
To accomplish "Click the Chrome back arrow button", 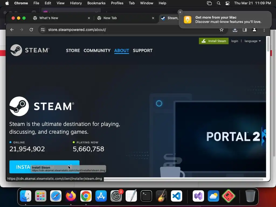I will pyautogui.click(x=12, y=30).
